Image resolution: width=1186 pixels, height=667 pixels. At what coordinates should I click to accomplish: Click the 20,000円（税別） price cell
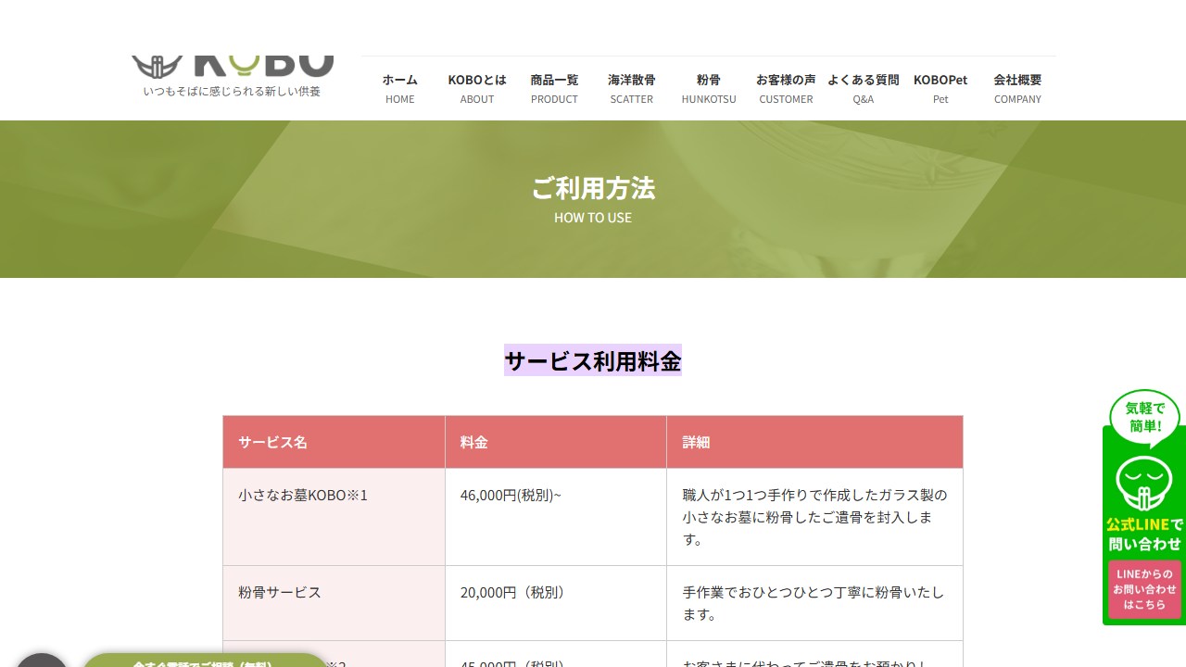555,603
